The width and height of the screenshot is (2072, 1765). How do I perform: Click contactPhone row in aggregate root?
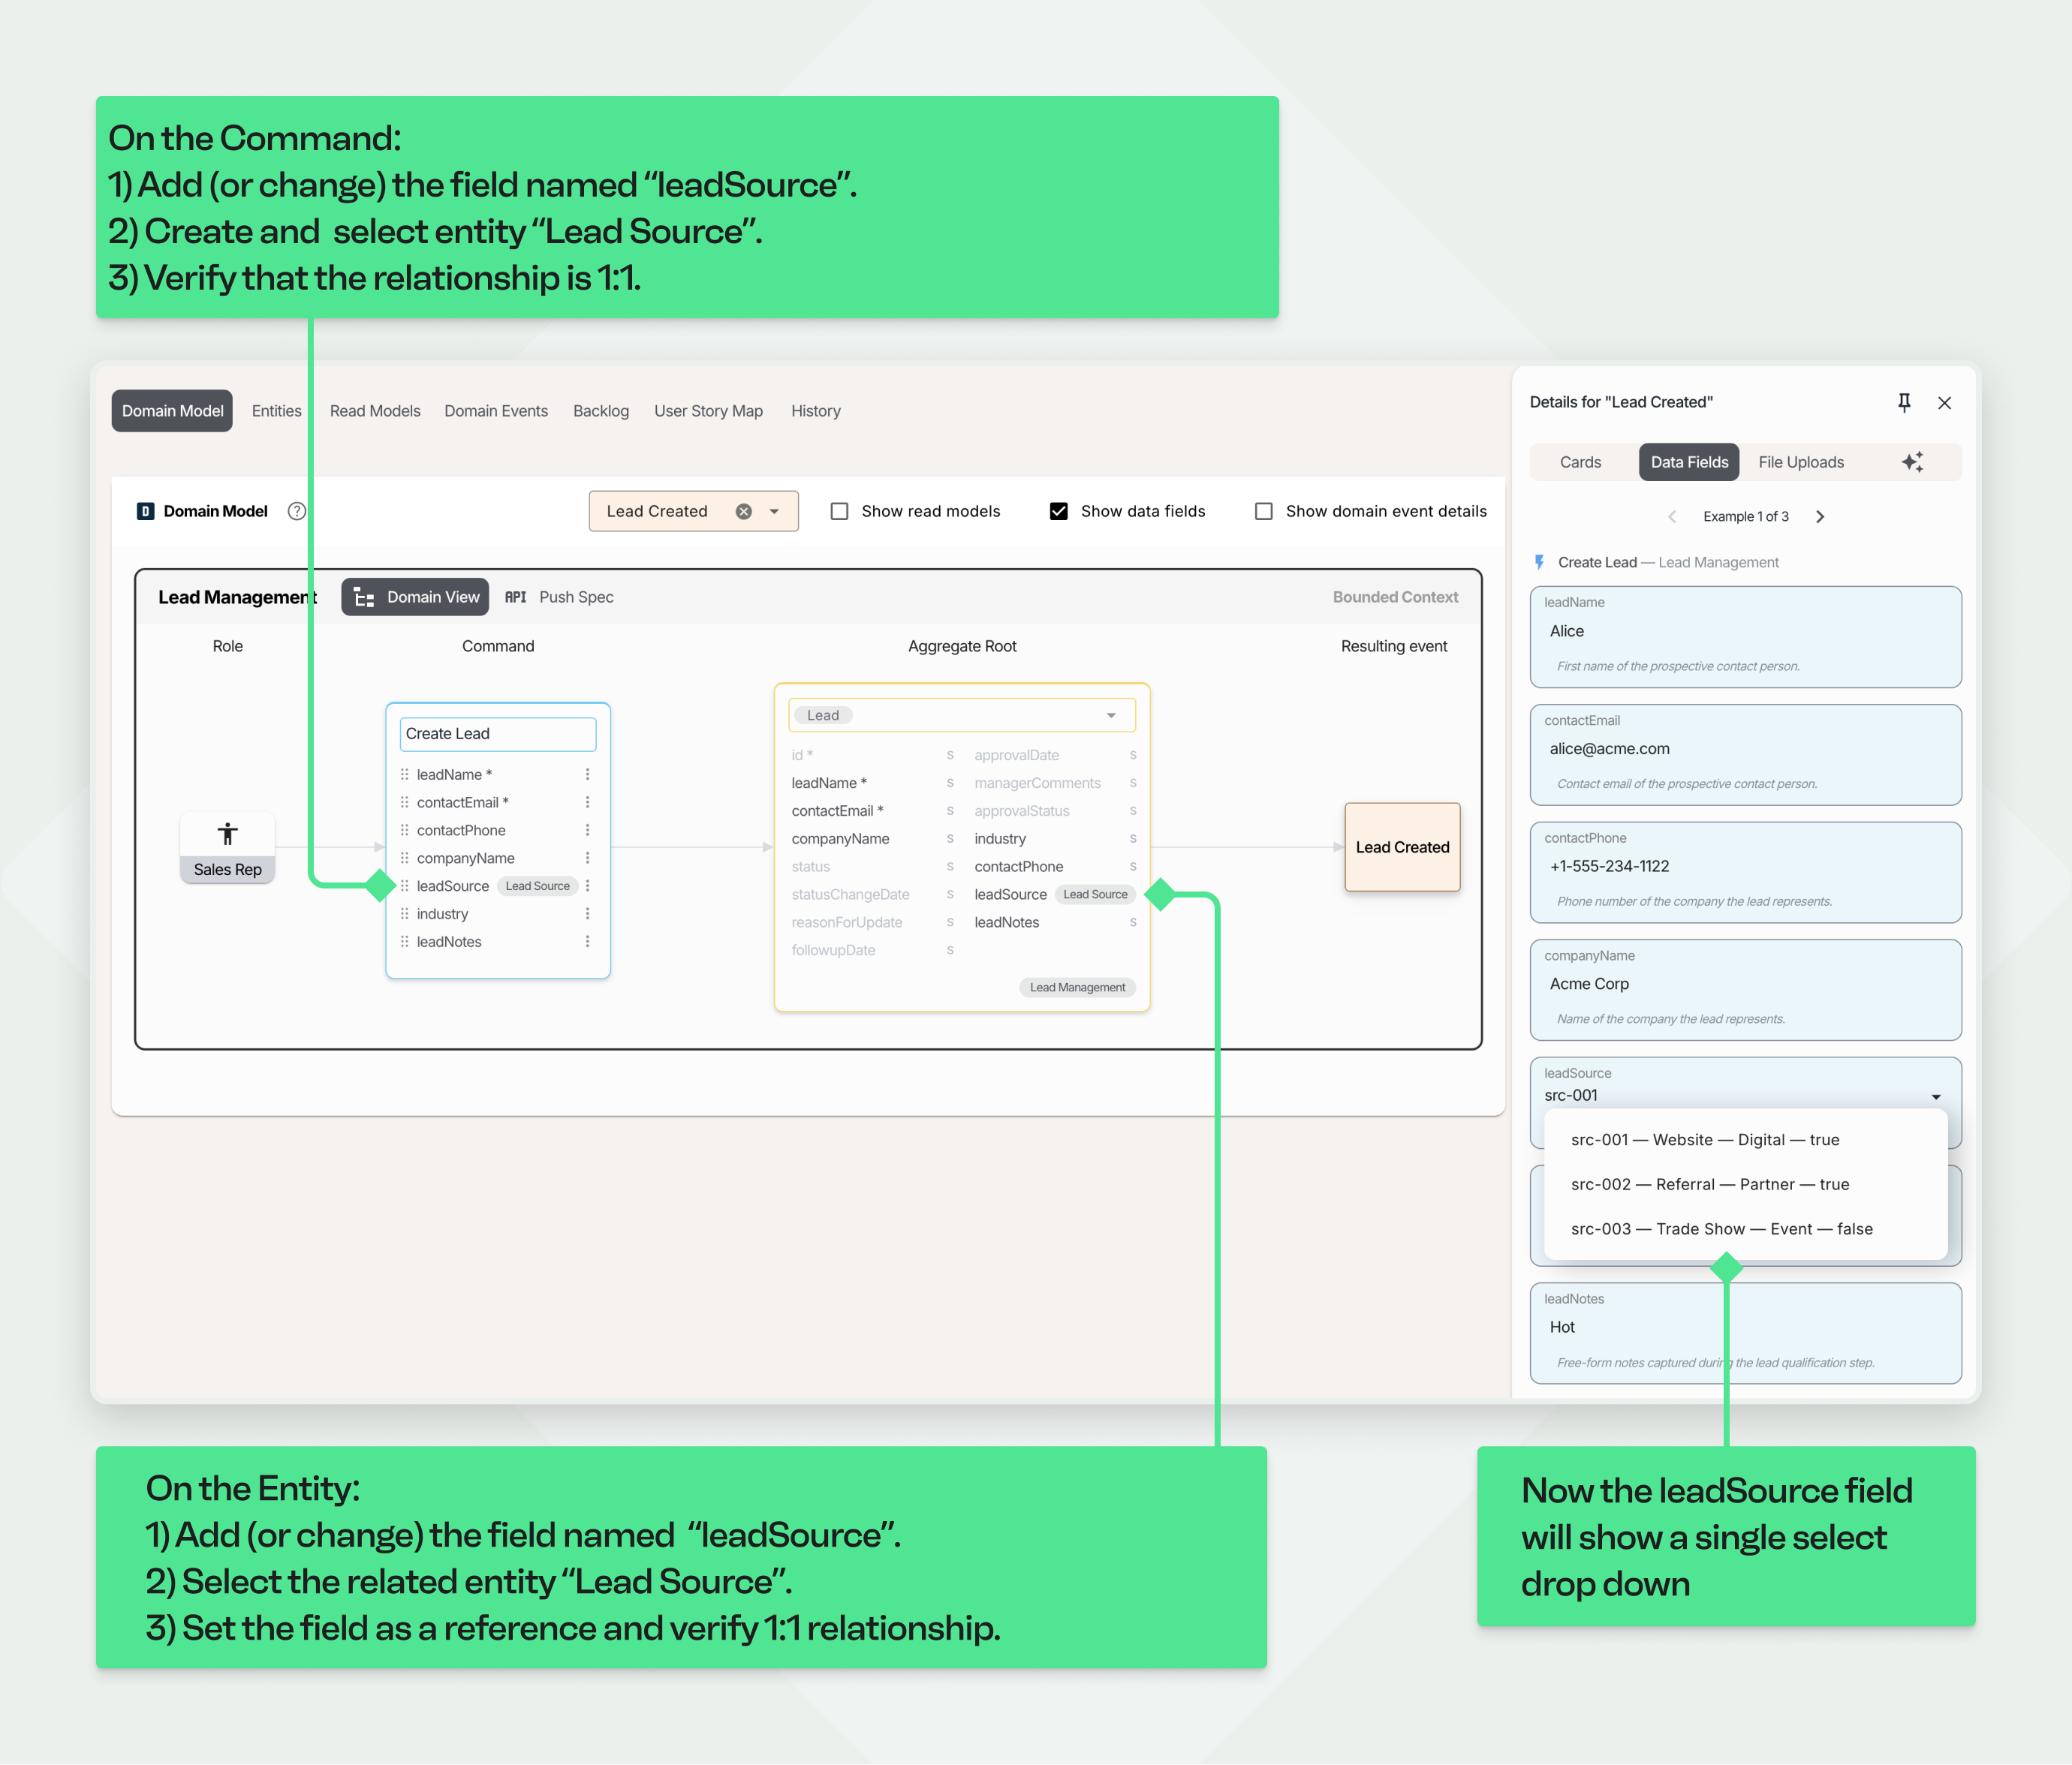coord(1055,867)
